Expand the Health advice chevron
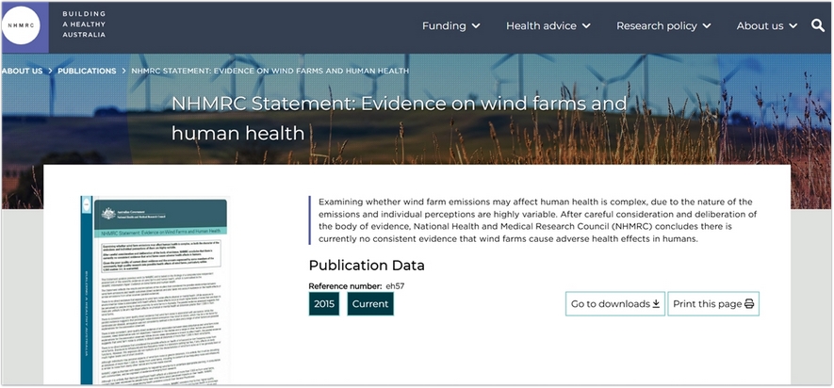This screenshot has height=388, width=834. coord(586,26)
